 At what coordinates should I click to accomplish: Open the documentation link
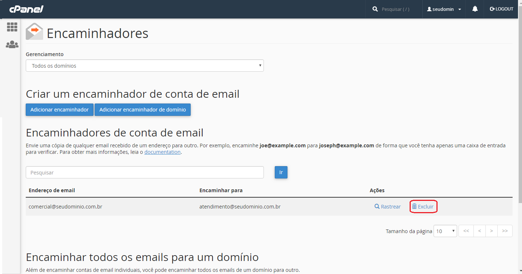(162, 152)
